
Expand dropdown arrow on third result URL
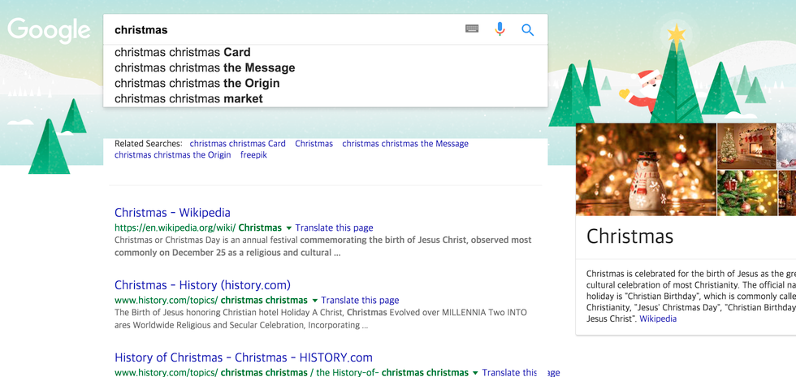(x=476, y=373)
